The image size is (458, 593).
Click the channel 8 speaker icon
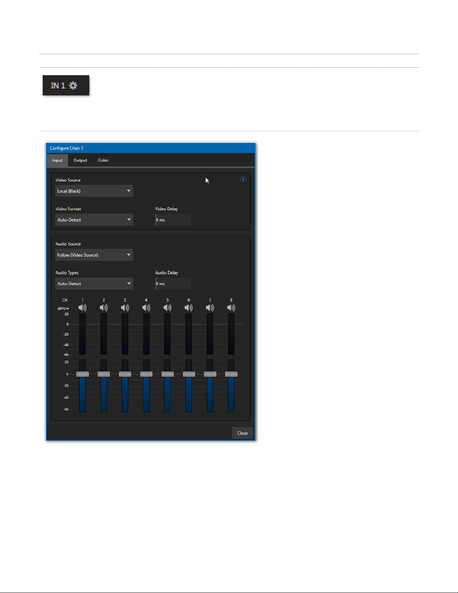(231, 308)
